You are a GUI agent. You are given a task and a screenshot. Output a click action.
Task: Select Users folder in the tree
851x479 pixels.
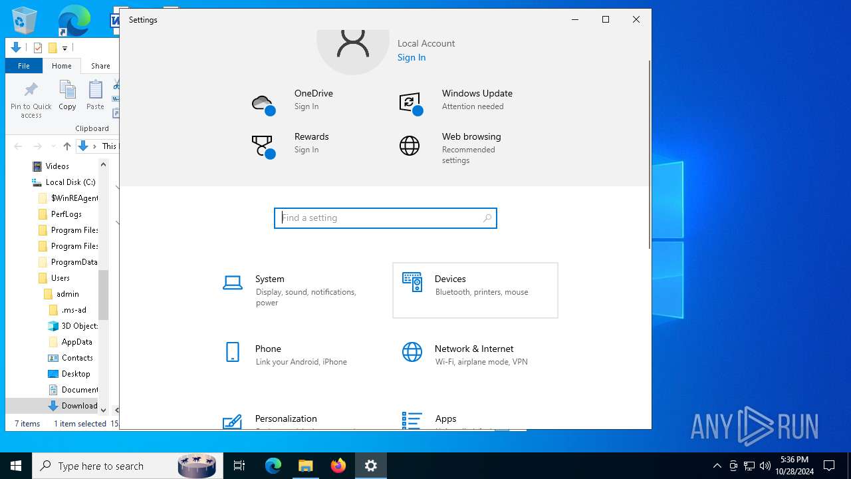pos(54,278)
